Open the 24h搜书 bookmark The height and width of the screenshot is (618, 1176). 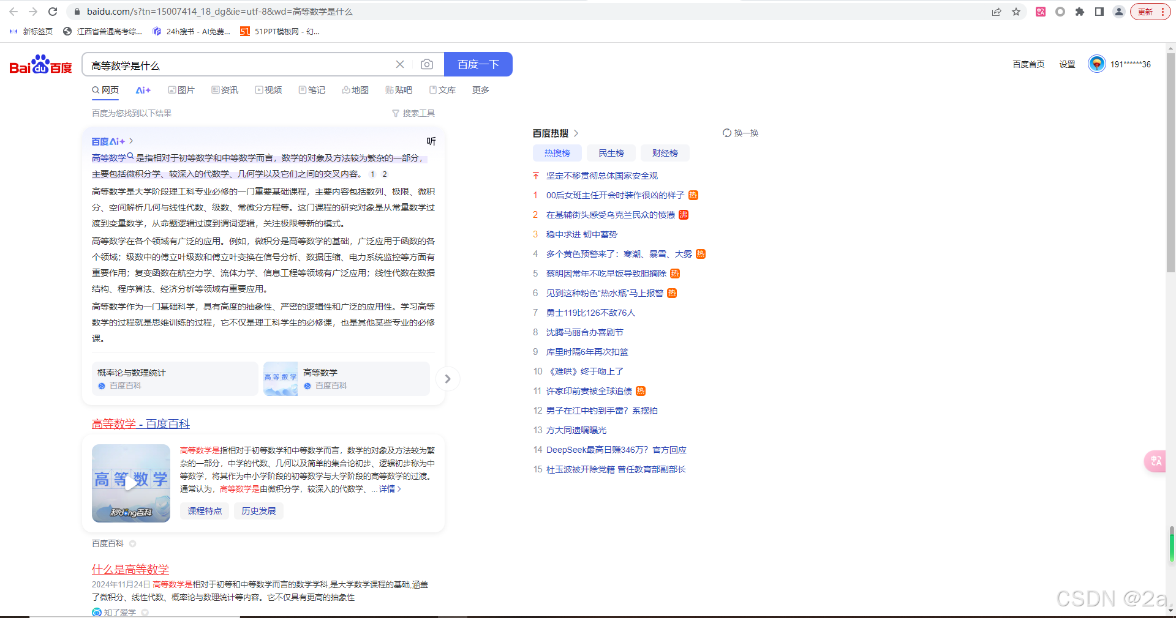pos(191,31)
